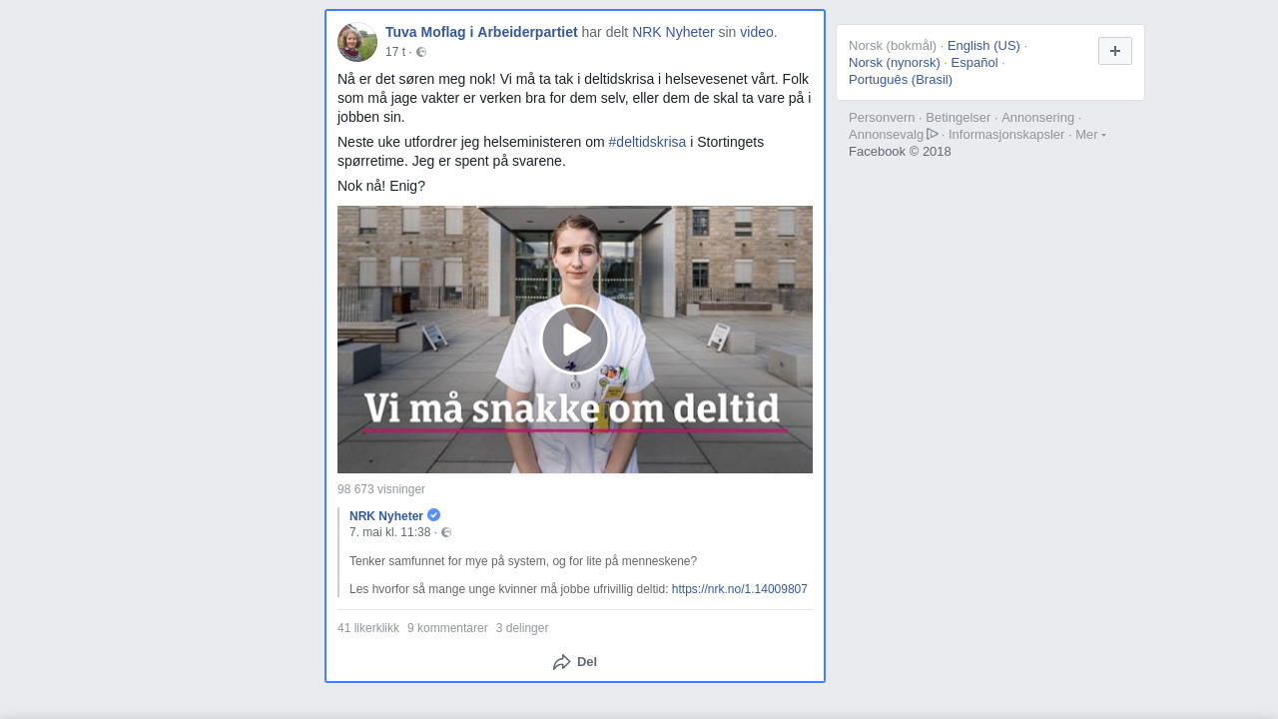Screen dimensions: 1278x719
Task: Click the public globe icon beside 17 t
Action: 421,52
